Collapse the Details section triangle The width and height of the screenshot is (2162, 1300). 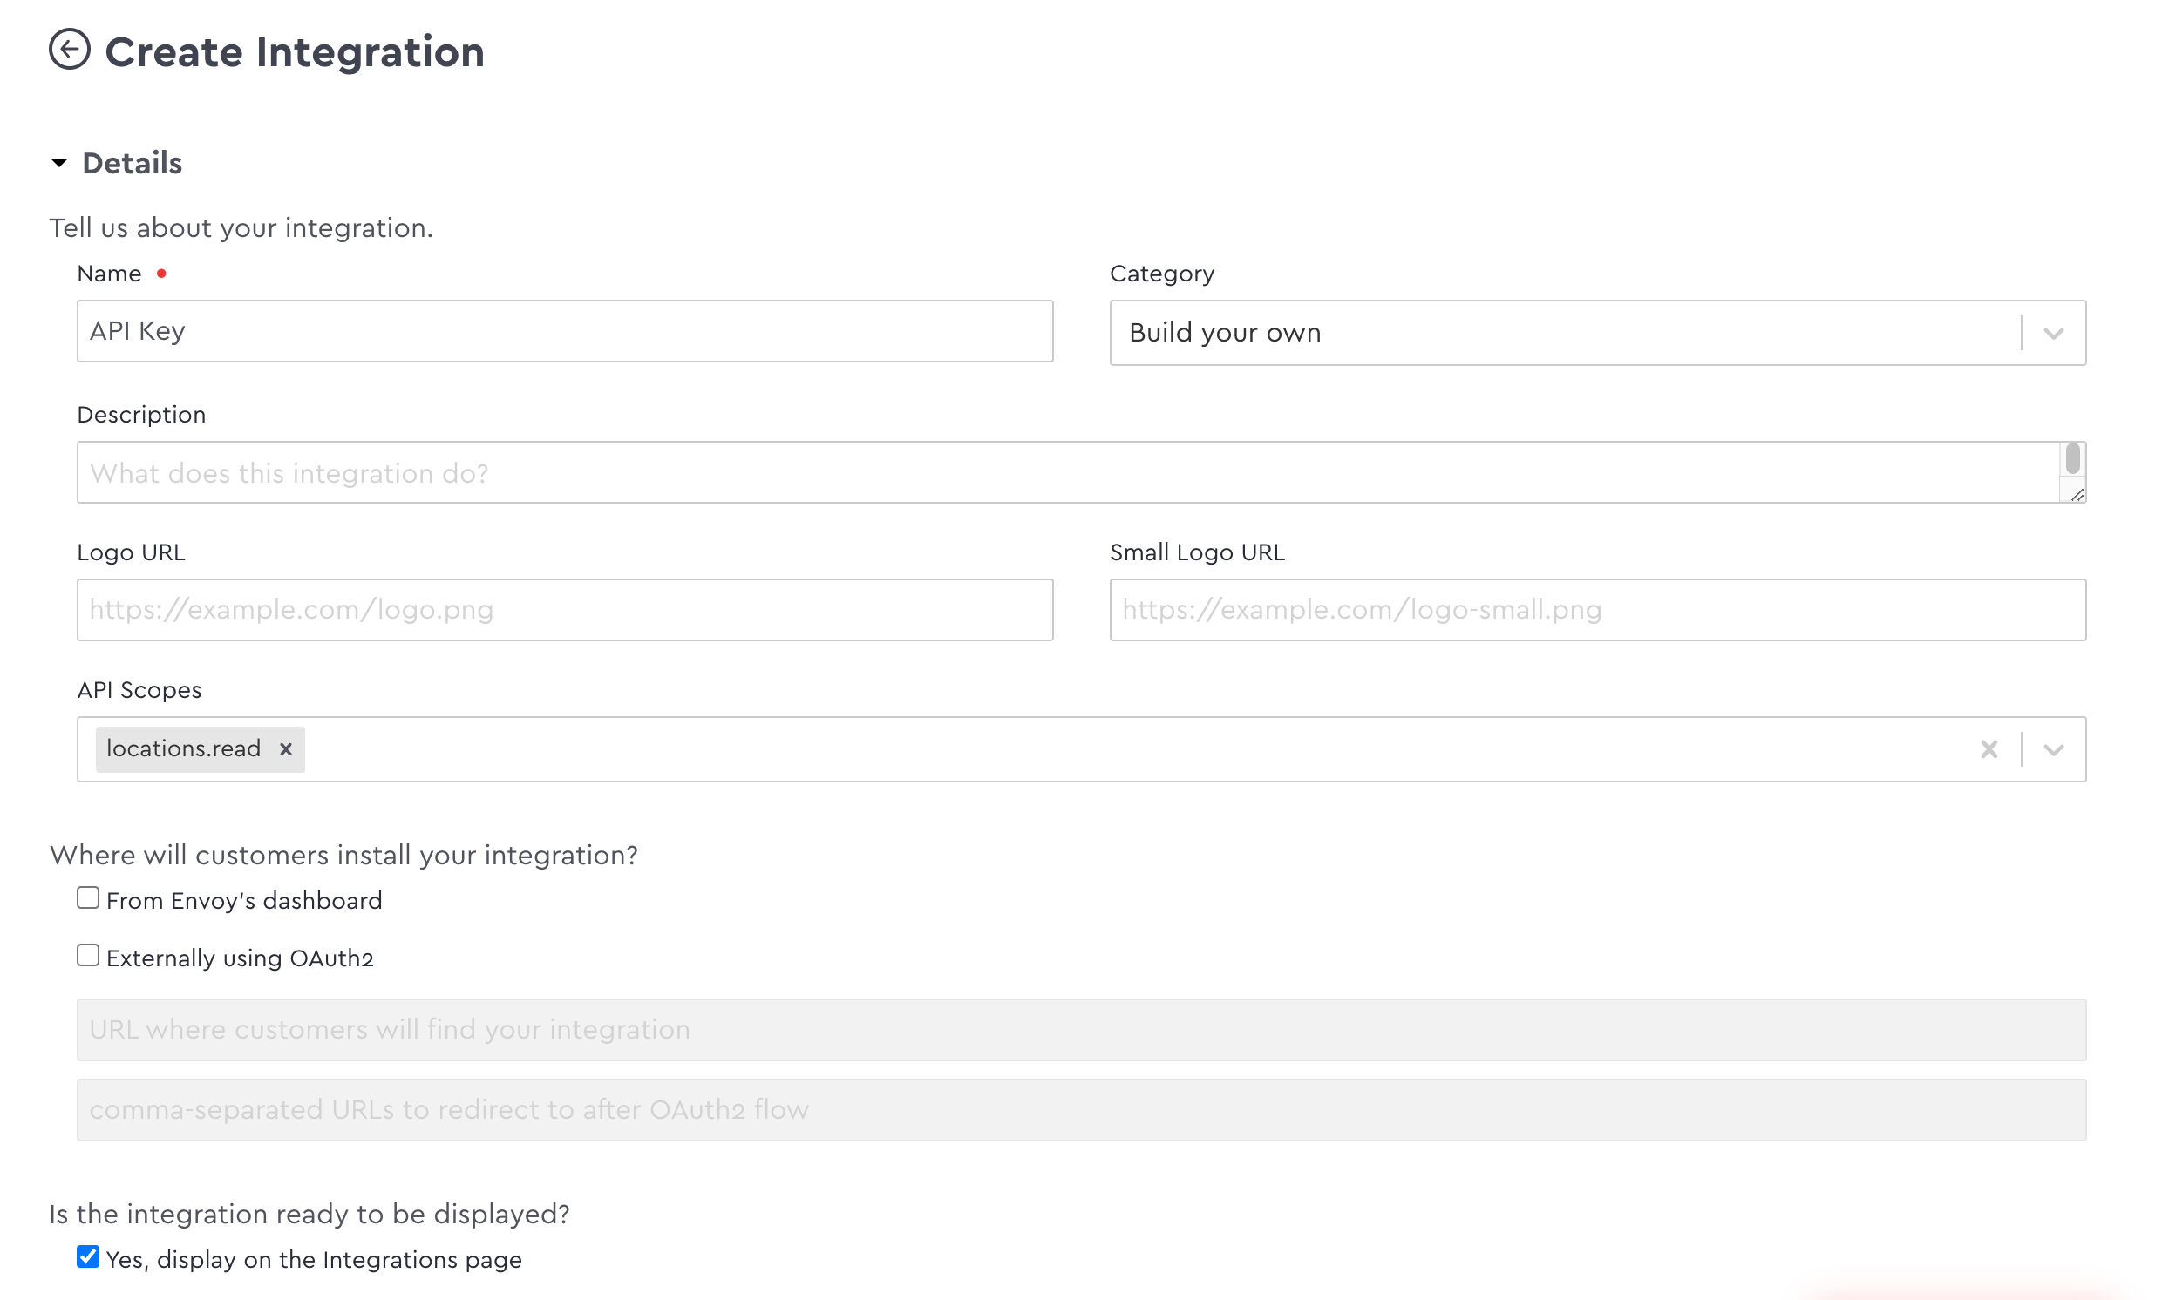pos(58,163)
